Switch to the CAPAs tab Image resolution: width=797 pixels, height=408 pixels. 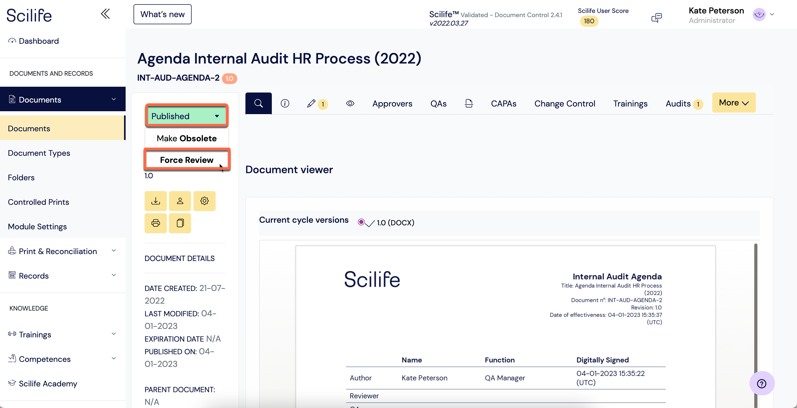(504, 104)
